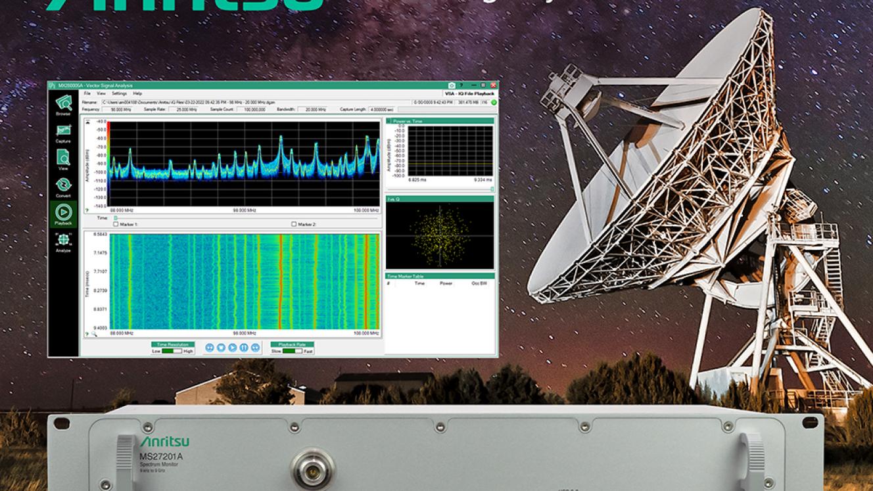Click the green status indicator beside file size

click(x=494, y=103)
